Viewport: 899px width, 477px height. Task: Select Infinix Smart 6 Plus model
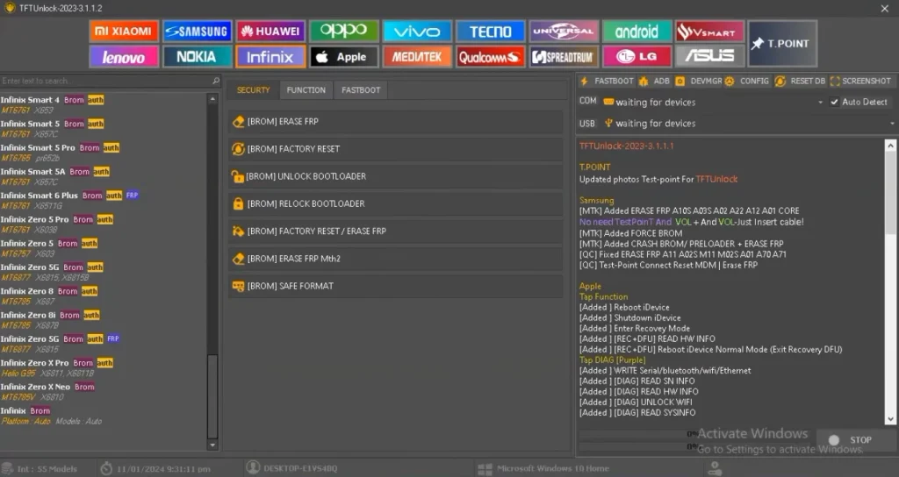click(104, 201)
